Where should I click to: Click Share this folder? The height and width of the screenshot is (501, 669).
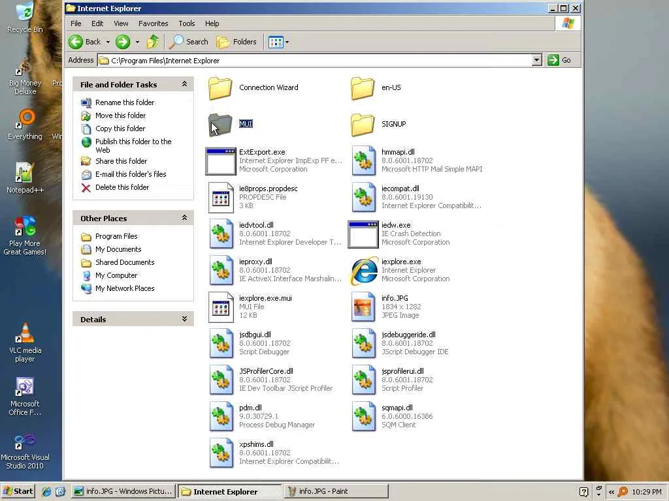[121, 161]
